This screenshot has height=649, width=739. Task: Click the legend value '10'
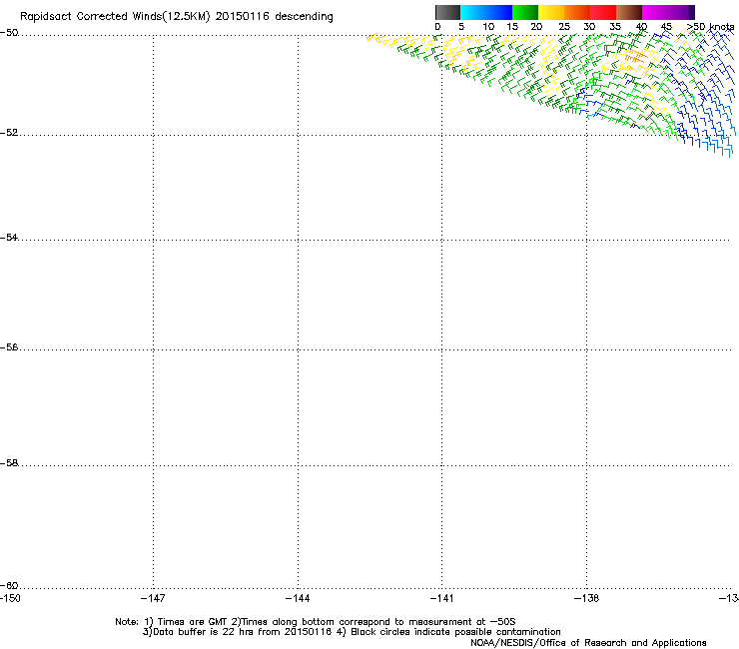tap(488, 27)
